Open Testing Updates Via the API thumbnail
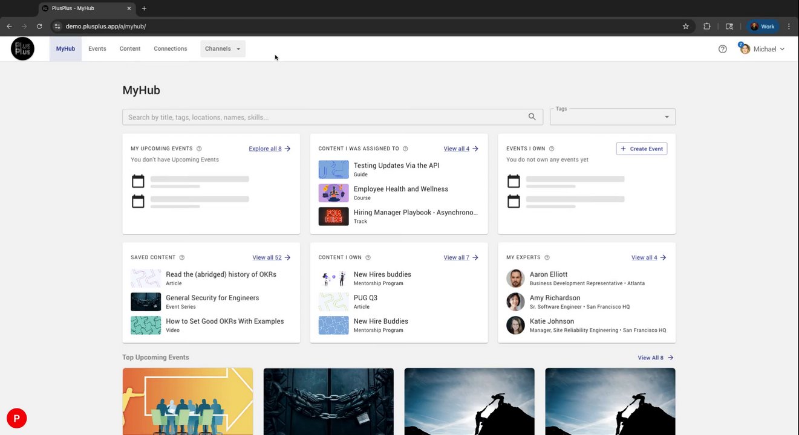 (334, 169)
